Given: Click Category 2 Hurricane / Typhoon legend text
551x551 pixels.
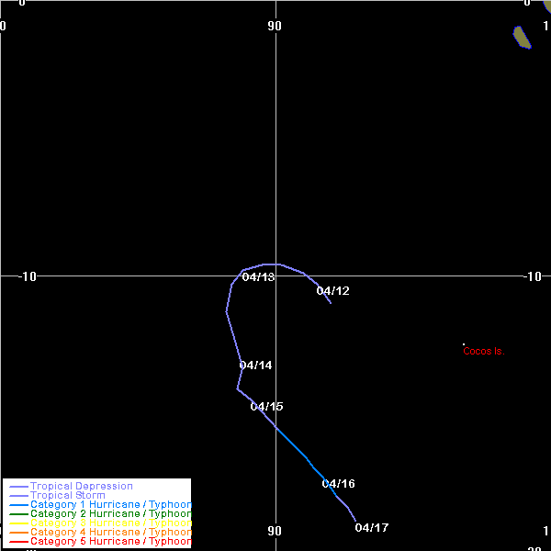Looking at the screenshot, I should tap(110, 514).
